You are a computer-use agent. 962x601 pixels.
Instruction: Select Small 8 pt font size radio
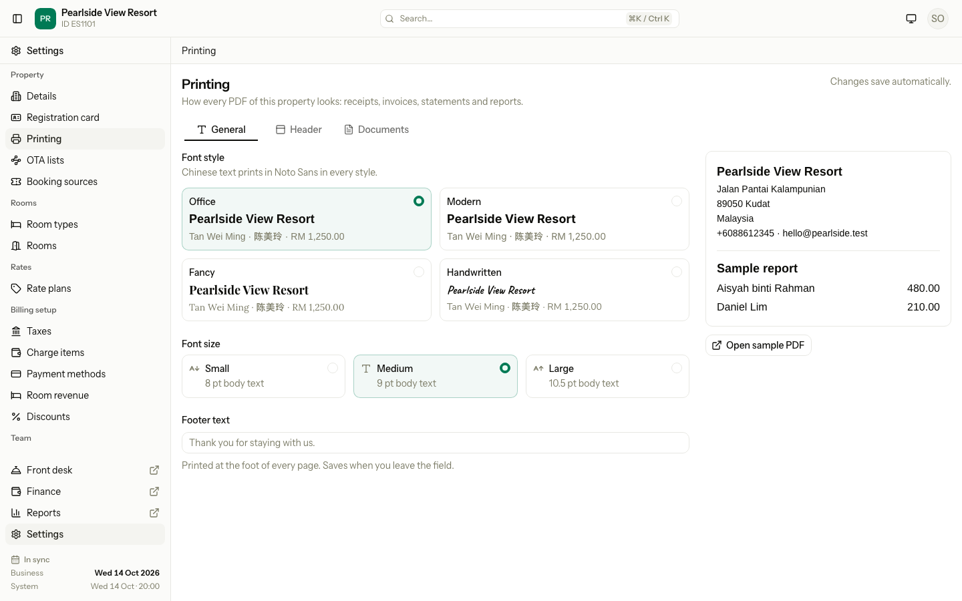(333, 368)
